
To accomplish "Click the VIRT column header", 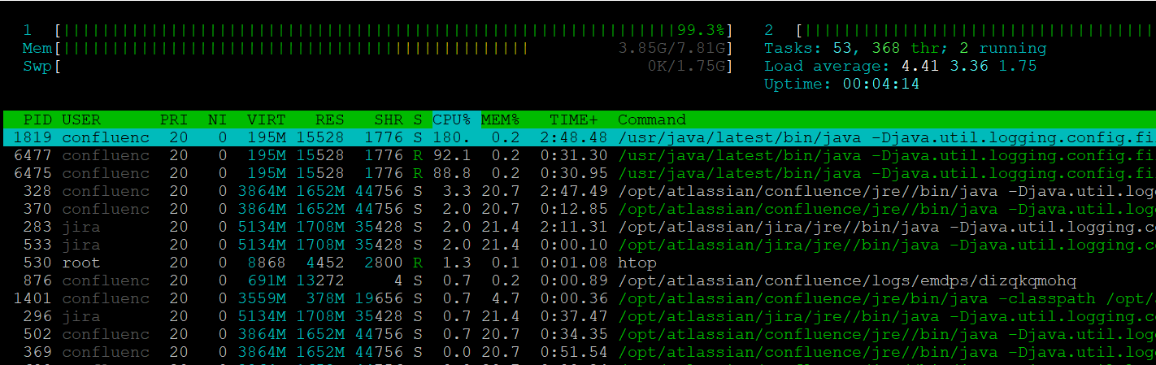I will [x=267, y=119].
